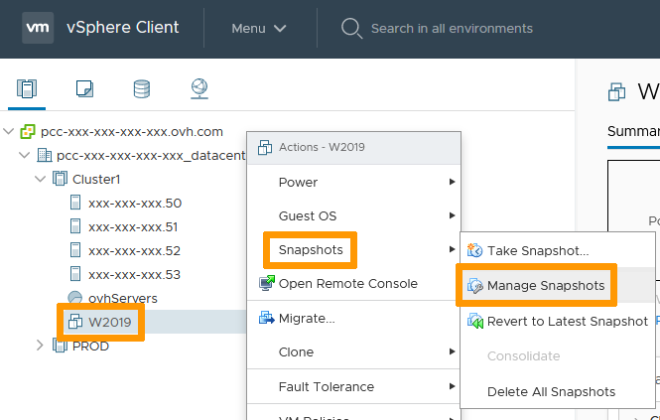Click the vm logo in header
660x420 pixels.
[40, 28]
